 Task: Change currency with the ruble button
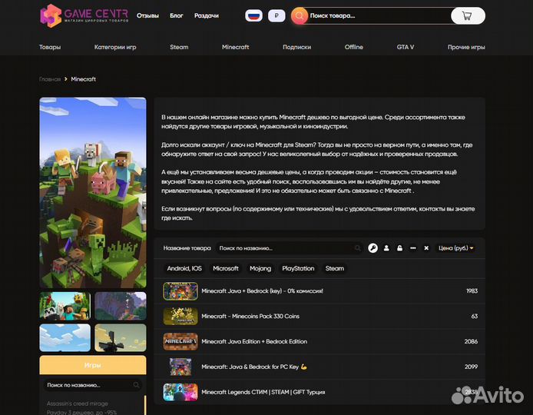[x=276, y=15]
